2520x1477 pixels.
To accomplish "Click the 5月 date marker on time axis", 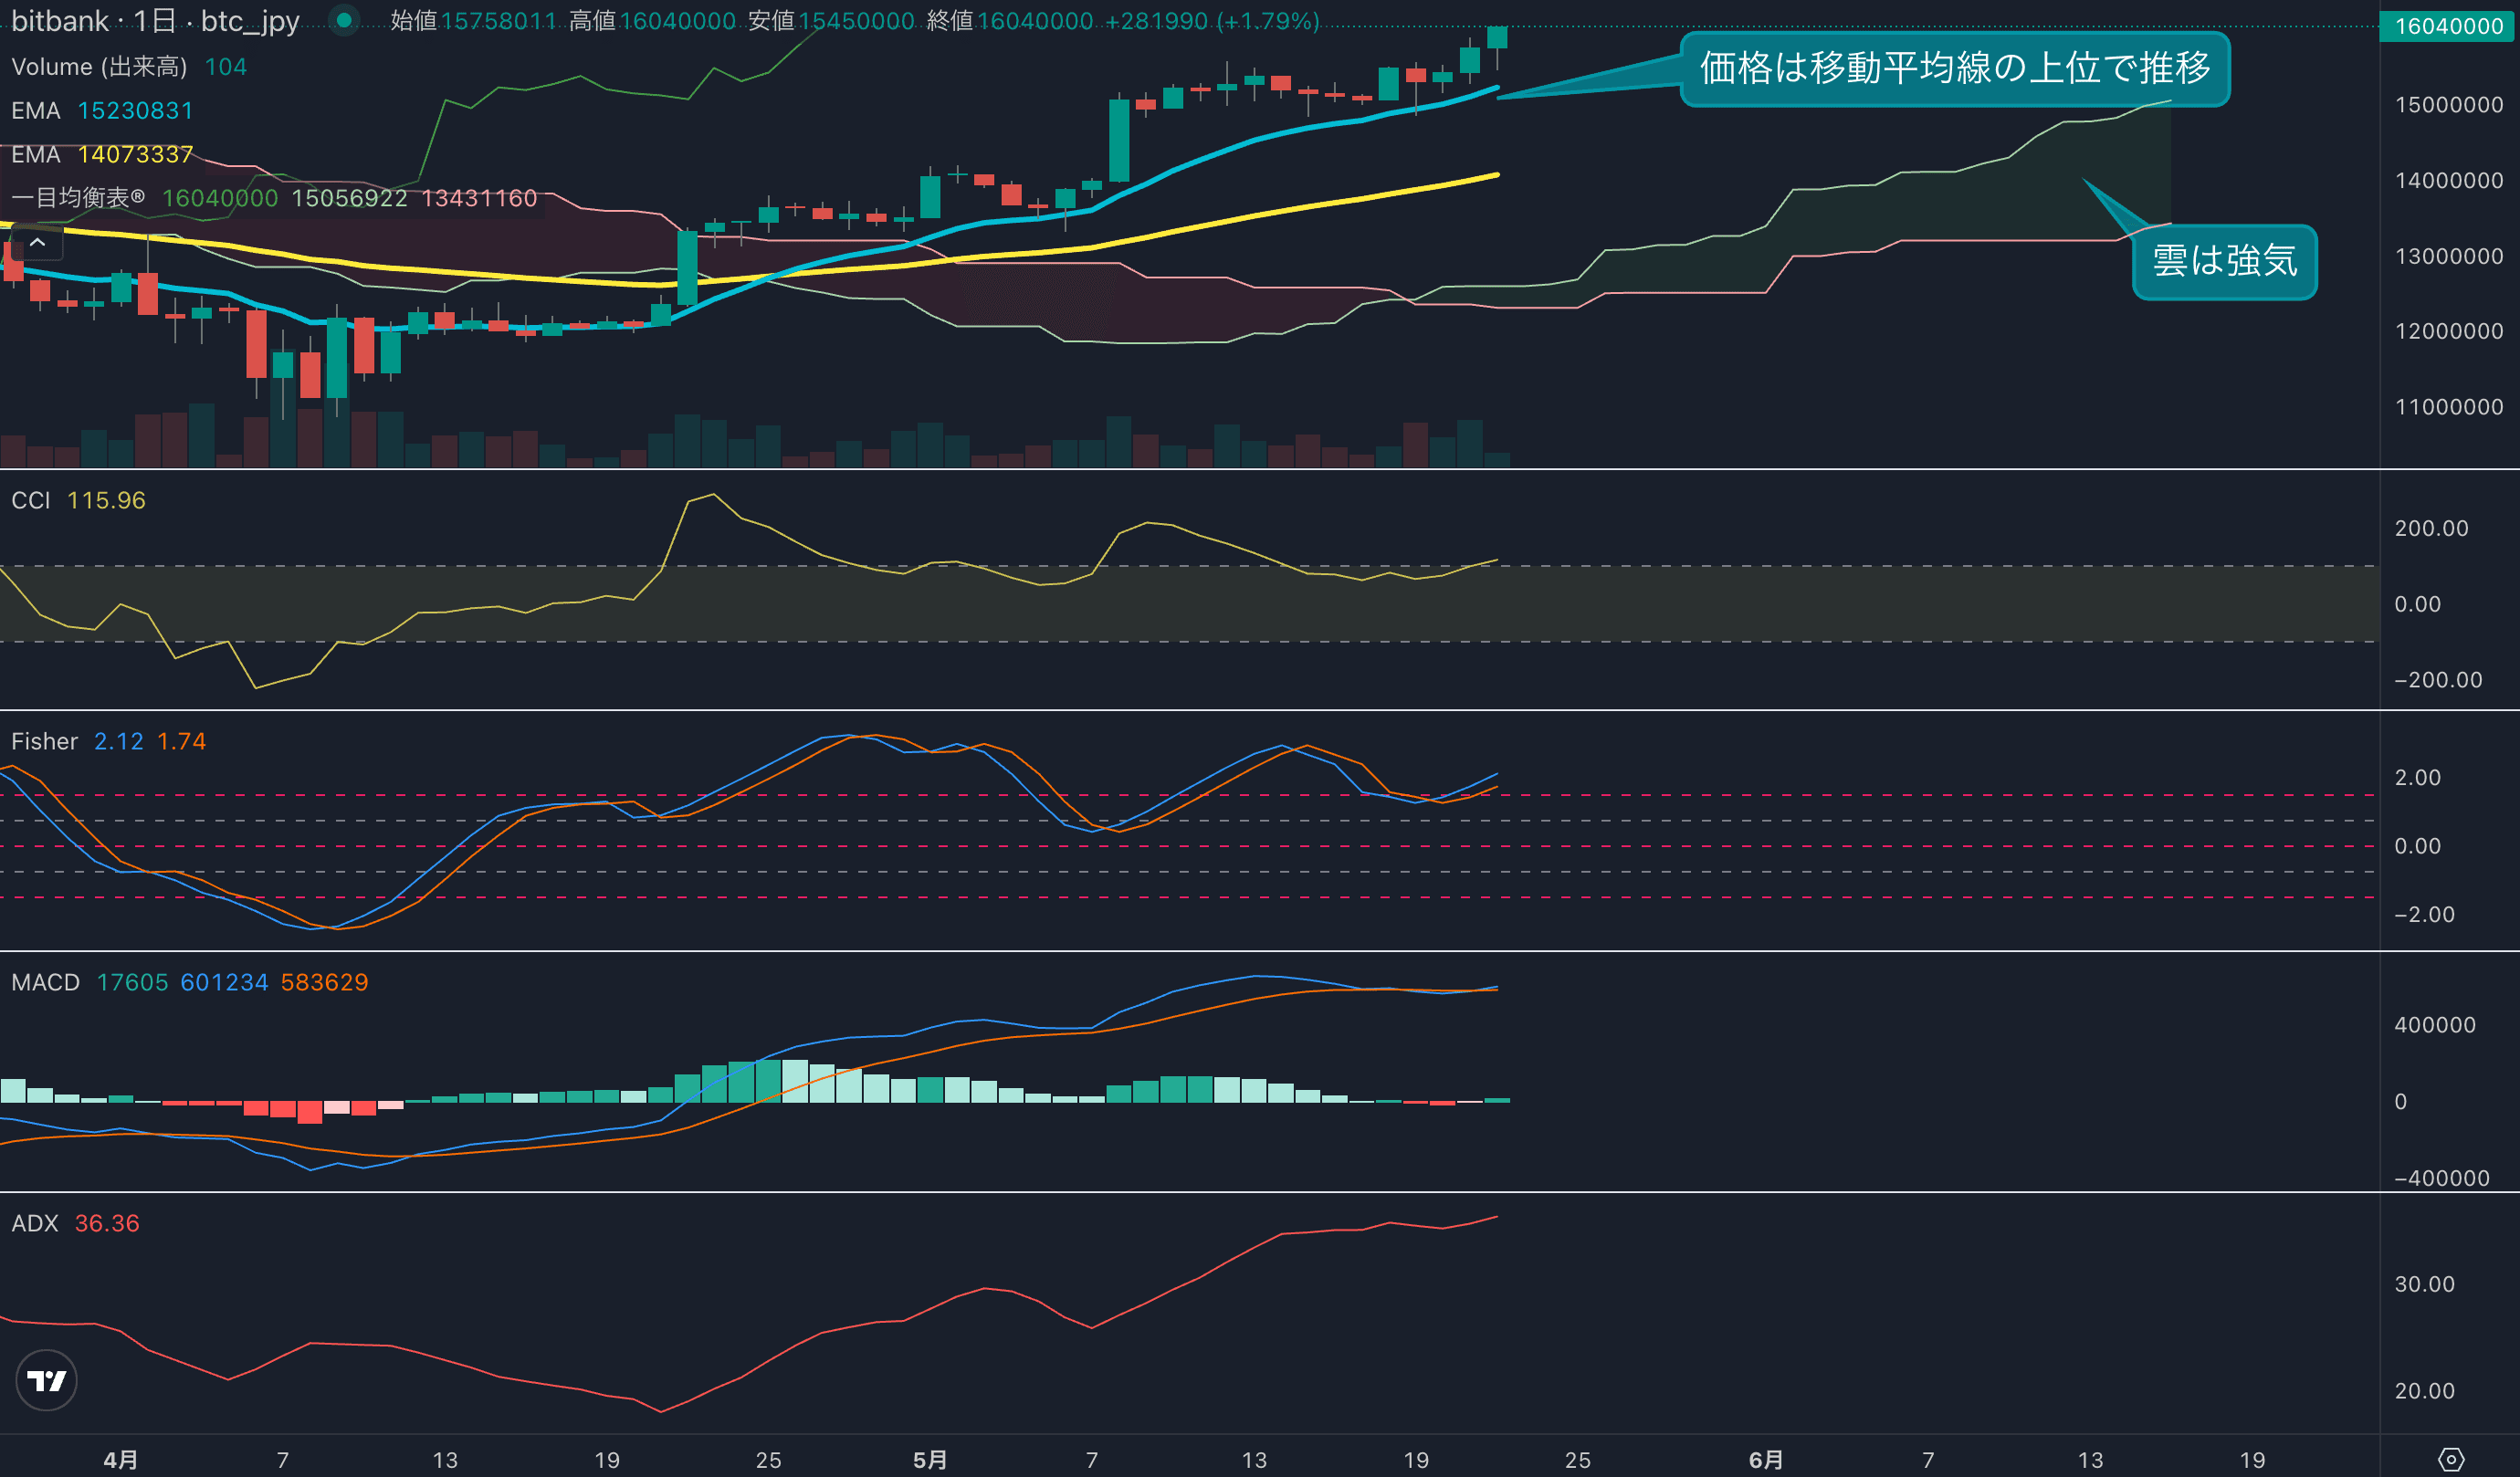I will (x=929, y=1459).
